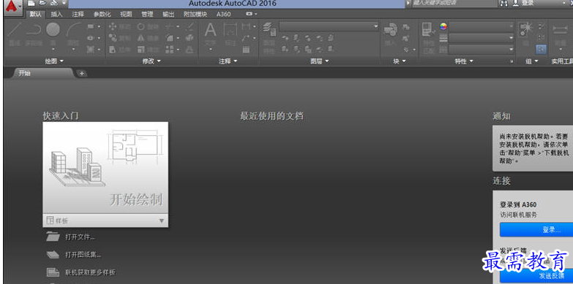This screenshot has width=573, height=284.
Task: Select the Arc tool
Action: coord(73,34)
